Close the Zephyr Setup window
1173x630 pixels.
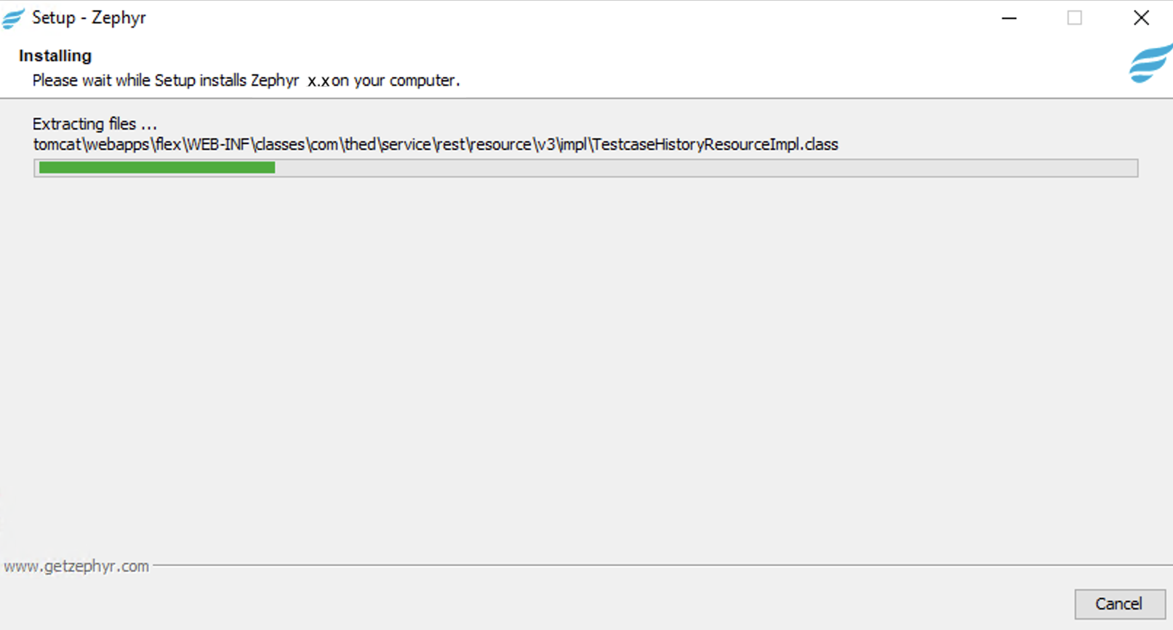pos(1142,17)
